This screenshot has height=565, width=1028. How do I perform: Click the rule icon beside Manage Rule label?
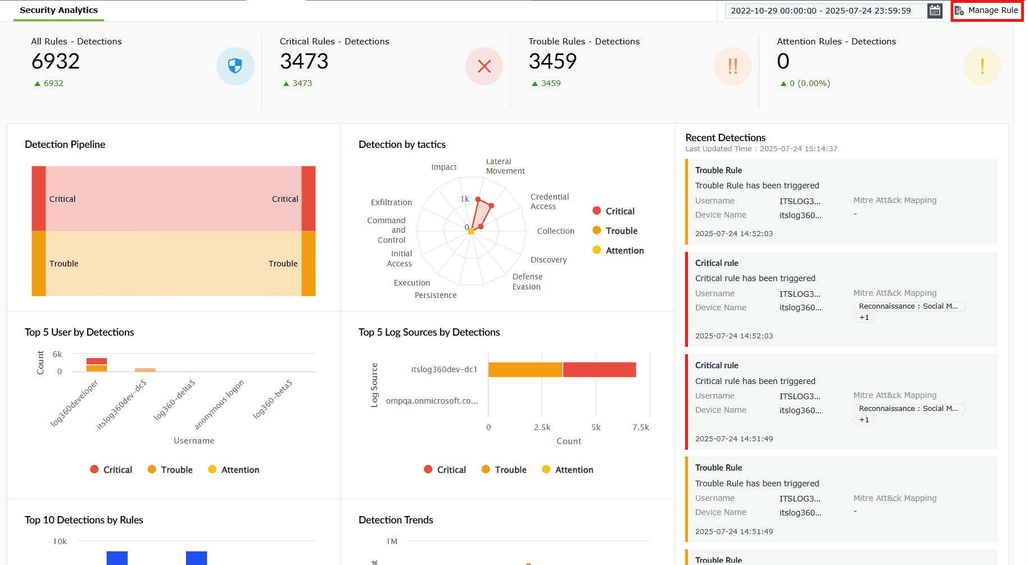click(x=960, y=10)
